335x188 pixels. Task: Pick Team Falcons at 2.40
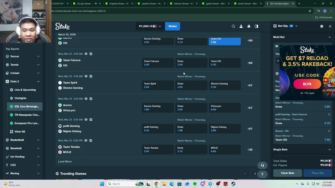pos(158,63)
